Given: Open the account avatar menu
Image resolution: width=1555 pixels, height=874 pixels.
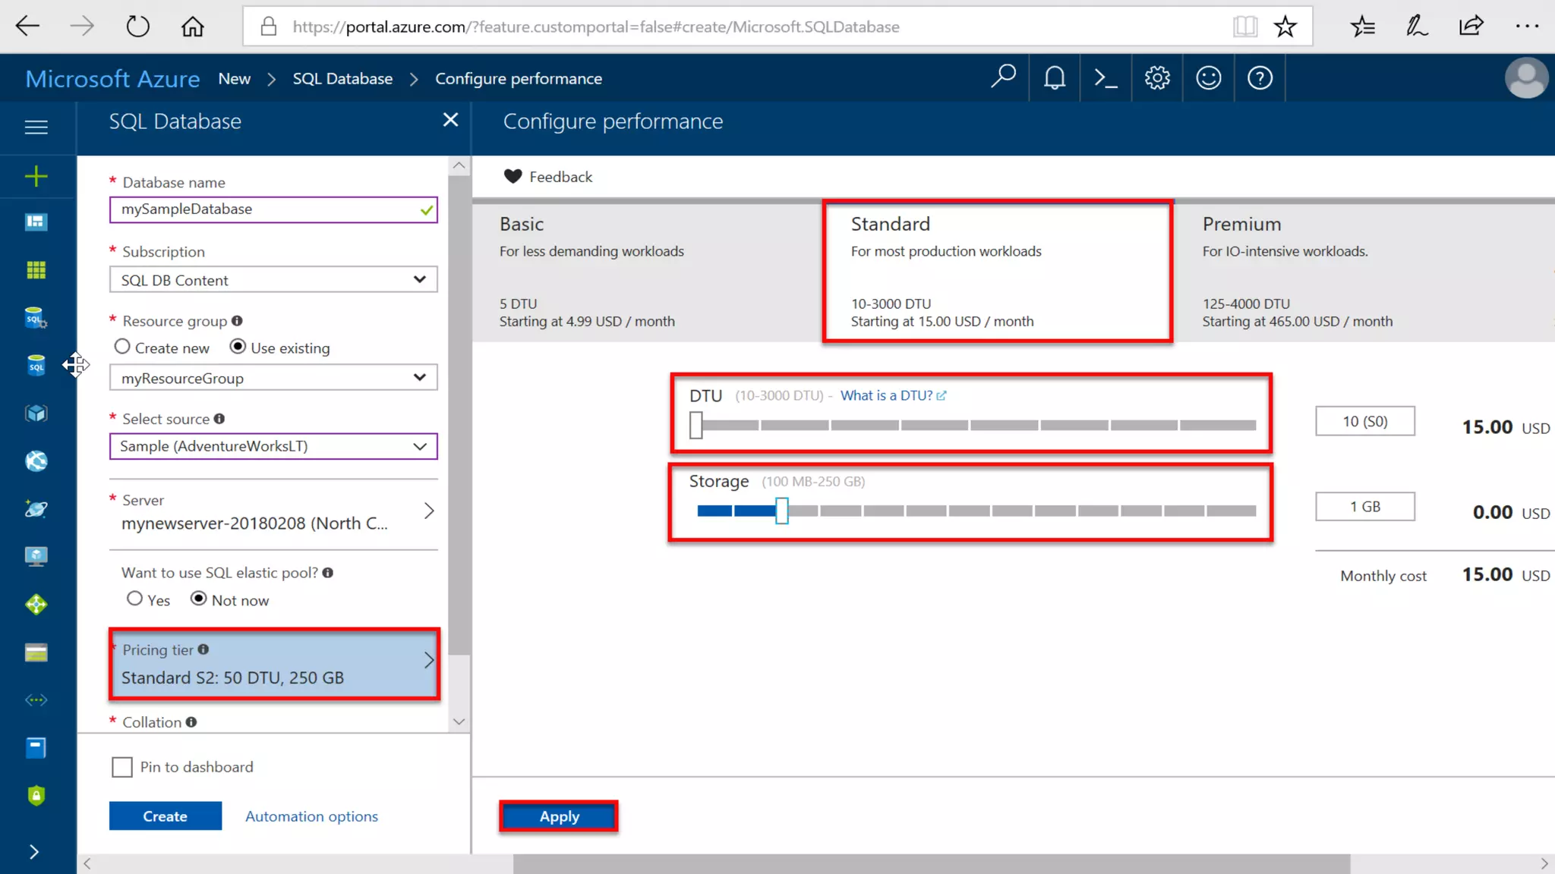Looking at the screenshot, I should pos(1526,77).
